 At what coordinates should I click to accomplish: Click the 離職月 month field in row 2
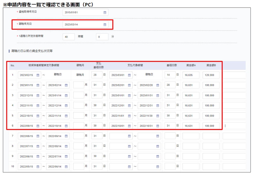pos(79,85)
